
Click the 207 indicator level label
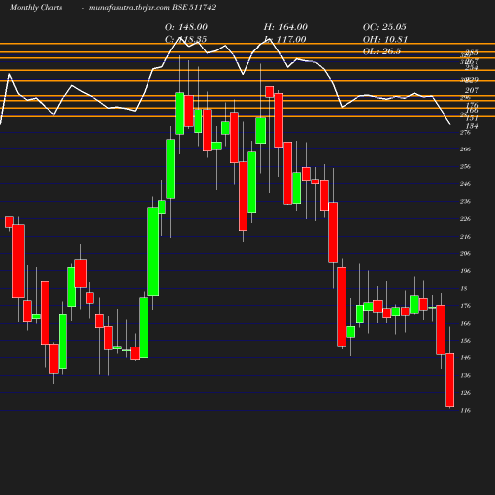[472, 90]
